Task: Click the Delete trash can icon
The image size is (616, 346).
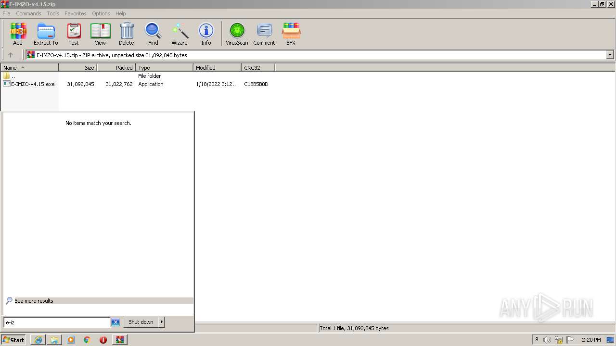Action: tap(127, 34)
